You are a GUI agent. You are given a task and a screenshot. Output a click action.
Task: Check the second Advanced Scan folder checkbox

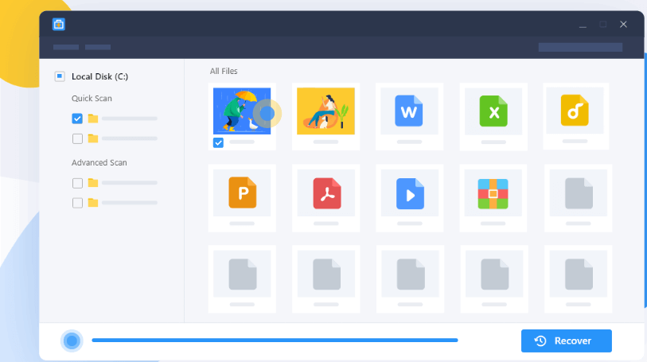click(x=77, y=203)
